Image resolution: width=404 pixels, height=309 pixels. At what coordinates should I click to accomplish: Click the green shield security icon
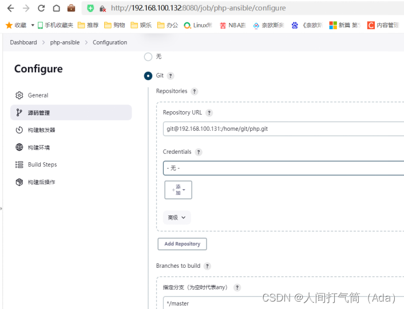coord(90,8)
